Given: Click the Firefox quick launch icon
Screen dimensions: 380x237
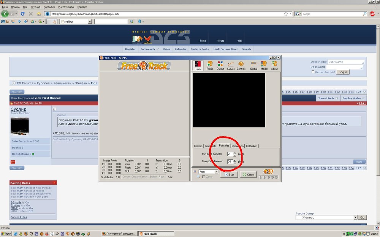Looking at the screenshot, I should coord(26,234).
